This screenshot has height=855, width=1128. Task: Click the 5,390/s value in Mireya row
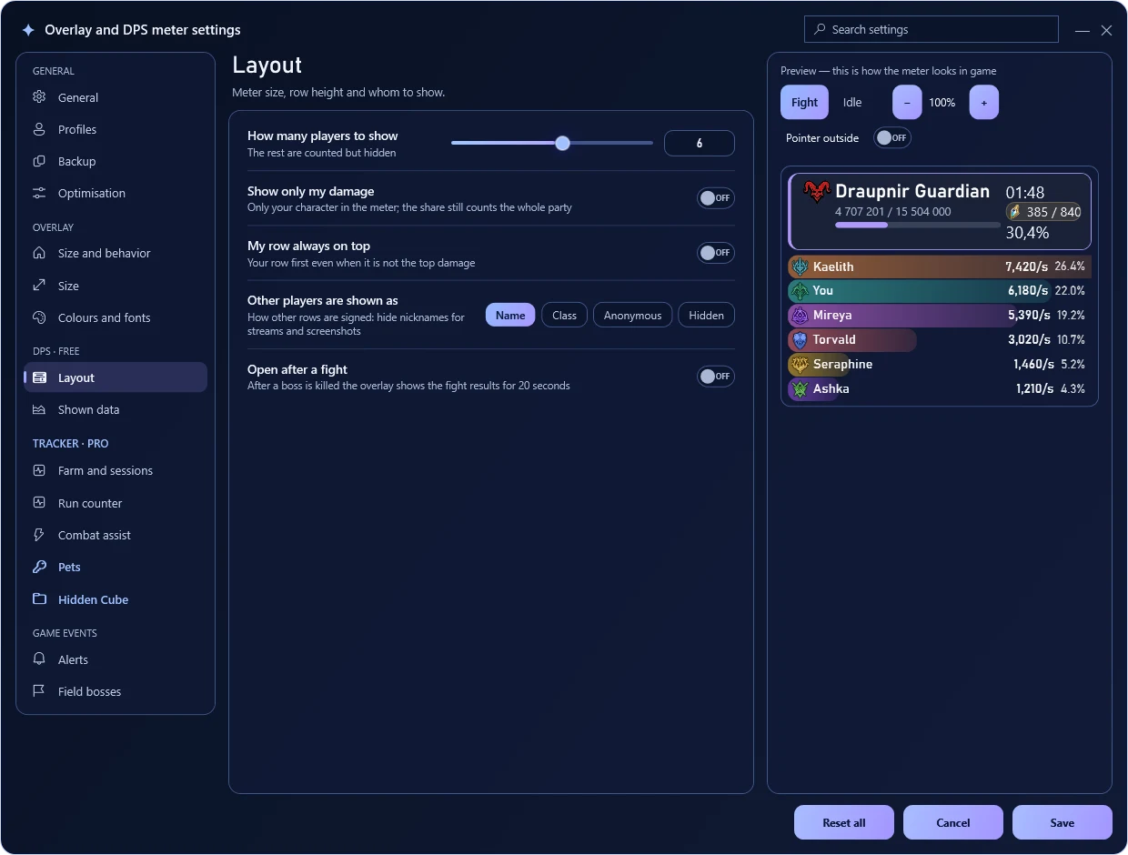1031,316
